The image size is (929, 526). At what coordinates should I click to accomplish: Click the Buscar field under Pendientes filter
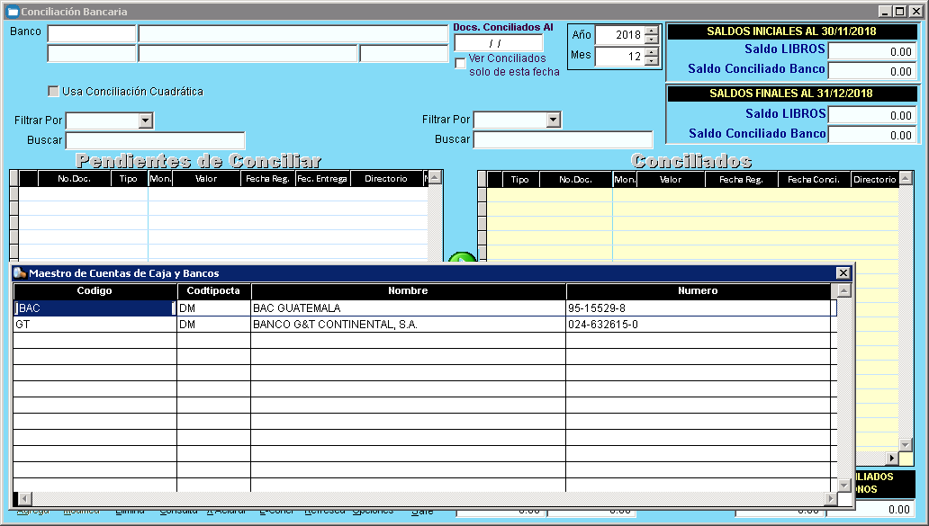155,140
